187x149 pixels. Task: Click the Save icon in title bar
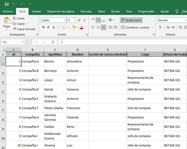(7, 3)
